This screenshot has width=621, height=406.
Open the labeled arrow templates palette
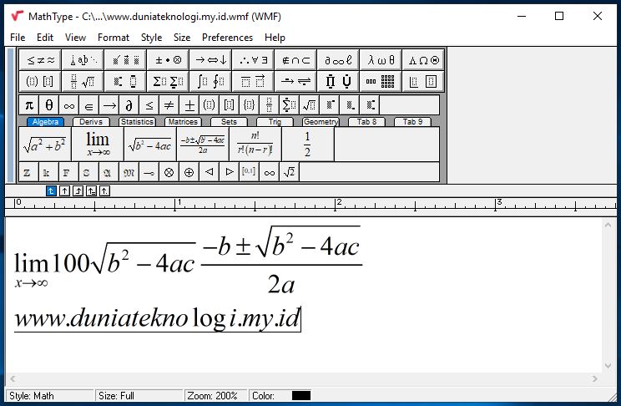295,81
